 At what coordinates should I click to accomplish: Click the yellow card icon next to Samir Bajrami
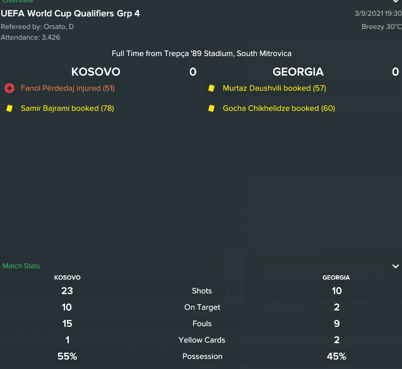[x=9, y=108]
